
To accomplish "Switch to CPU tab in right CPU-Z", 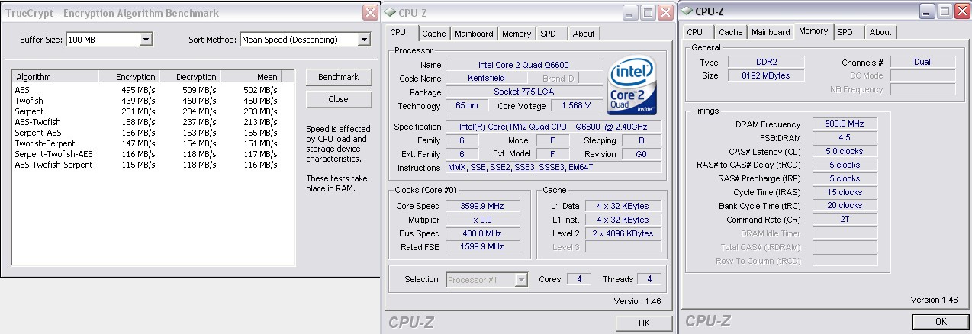I will (x=694, y=32).
